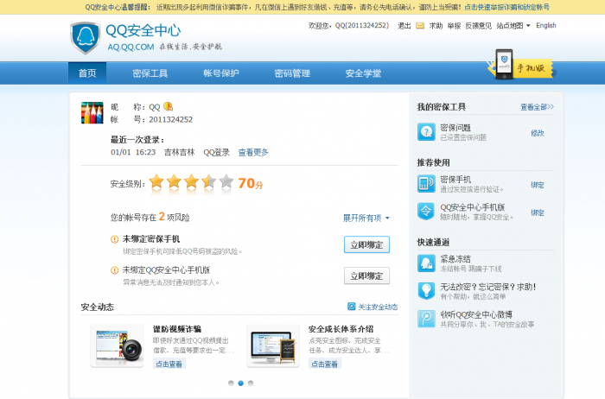Click the 安全成长体系介绍 article title
The width and height of the screenshot is (605, 399).
[x=341, y=329]
